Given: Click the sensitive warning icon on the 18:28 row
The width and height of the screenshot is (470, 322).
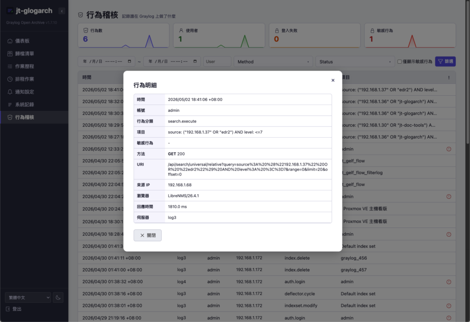Looking at the screenshot, I should [449, 234].
